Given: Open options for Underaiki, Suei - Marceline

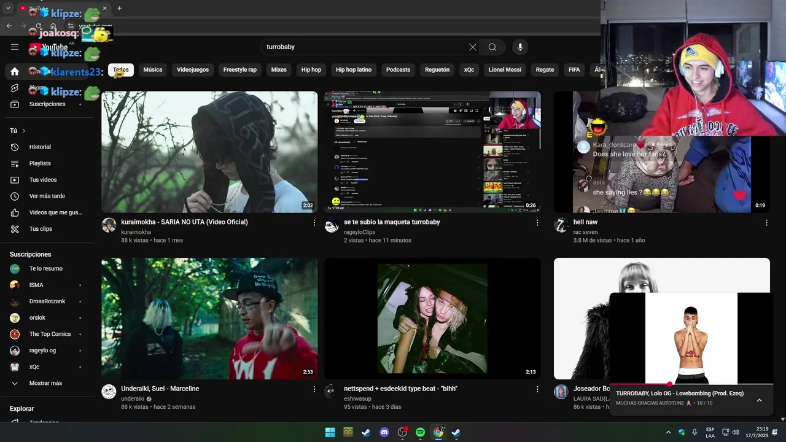Looking at the screenshot, I should 314,389.
